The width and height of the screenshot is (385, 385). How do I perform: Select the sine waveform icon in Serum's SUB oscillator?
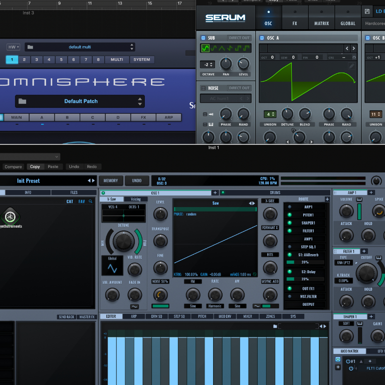click(x=206, y=48)
